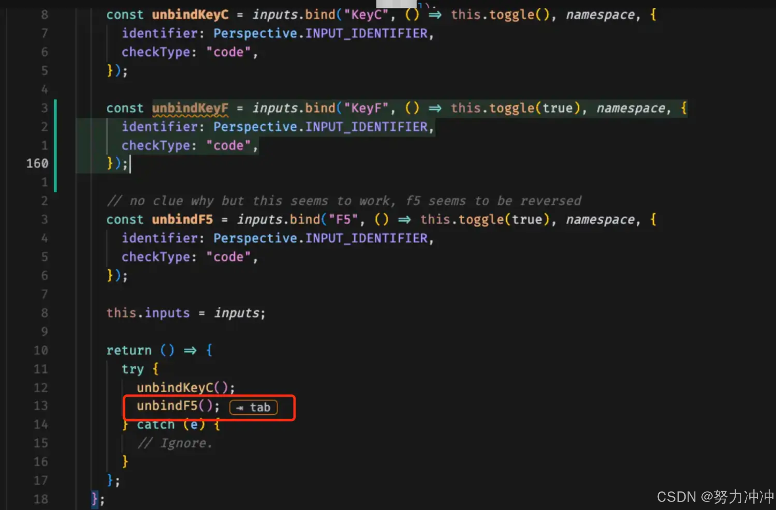Click toggle(true) in the KeyF binding line
The height and width of the screenshot is (510, 776).
(534, 108)
